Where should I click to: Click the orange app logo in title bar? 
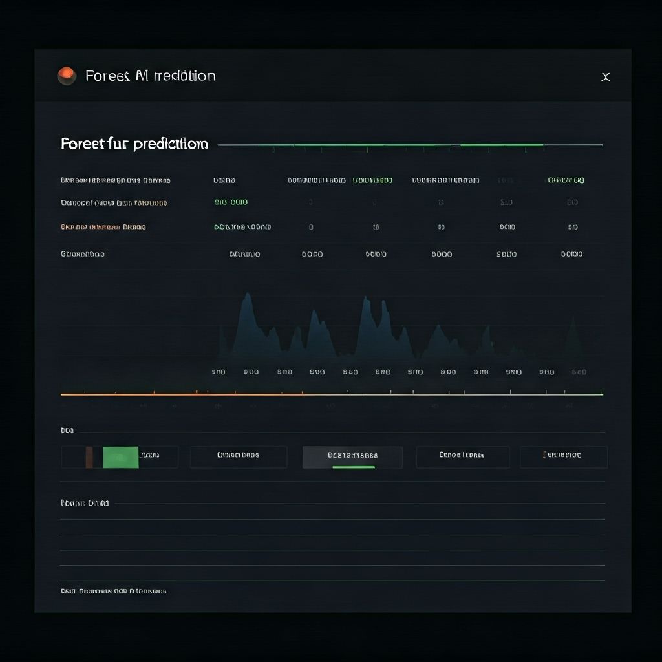pos(67,76)
